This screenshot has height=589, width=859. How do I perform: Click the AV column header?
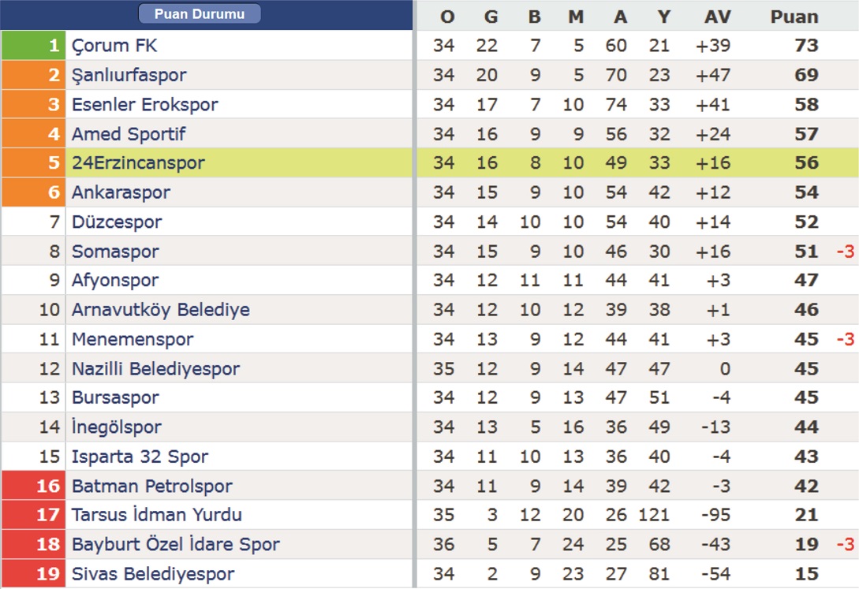[x=718, y=17]
